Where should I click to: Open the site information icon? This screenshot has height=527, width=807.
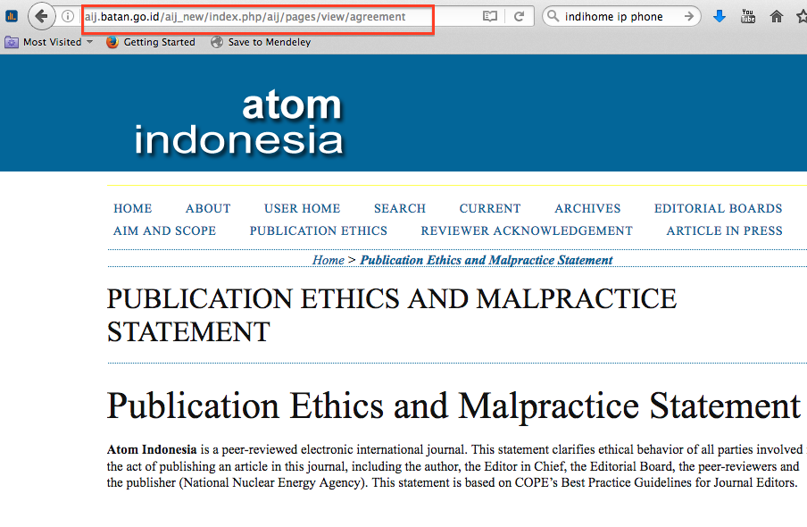[x=68, y=16]
